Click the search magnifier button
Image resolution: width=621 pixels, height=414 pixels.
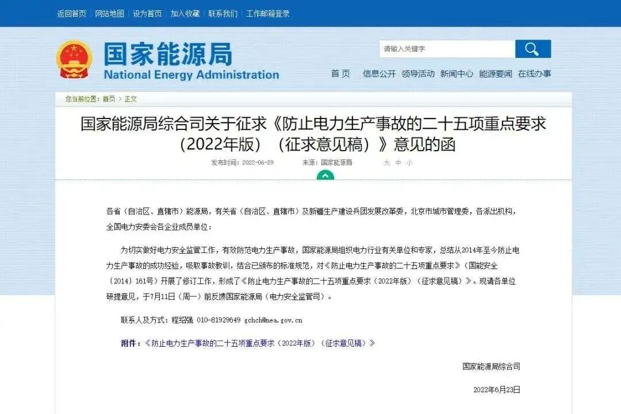pyautogui.click(x=532, y=49)
